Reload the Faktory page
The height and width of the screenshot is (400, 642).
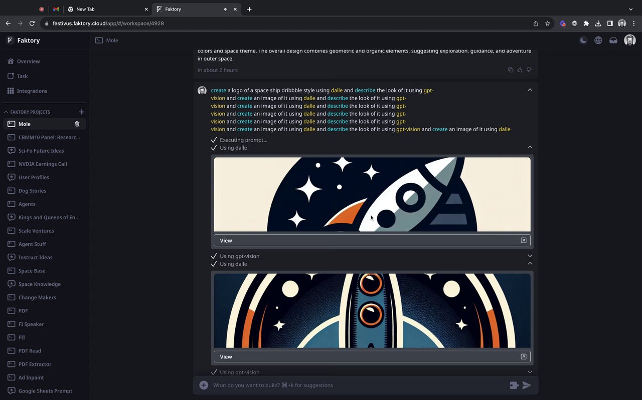[32, 24]
